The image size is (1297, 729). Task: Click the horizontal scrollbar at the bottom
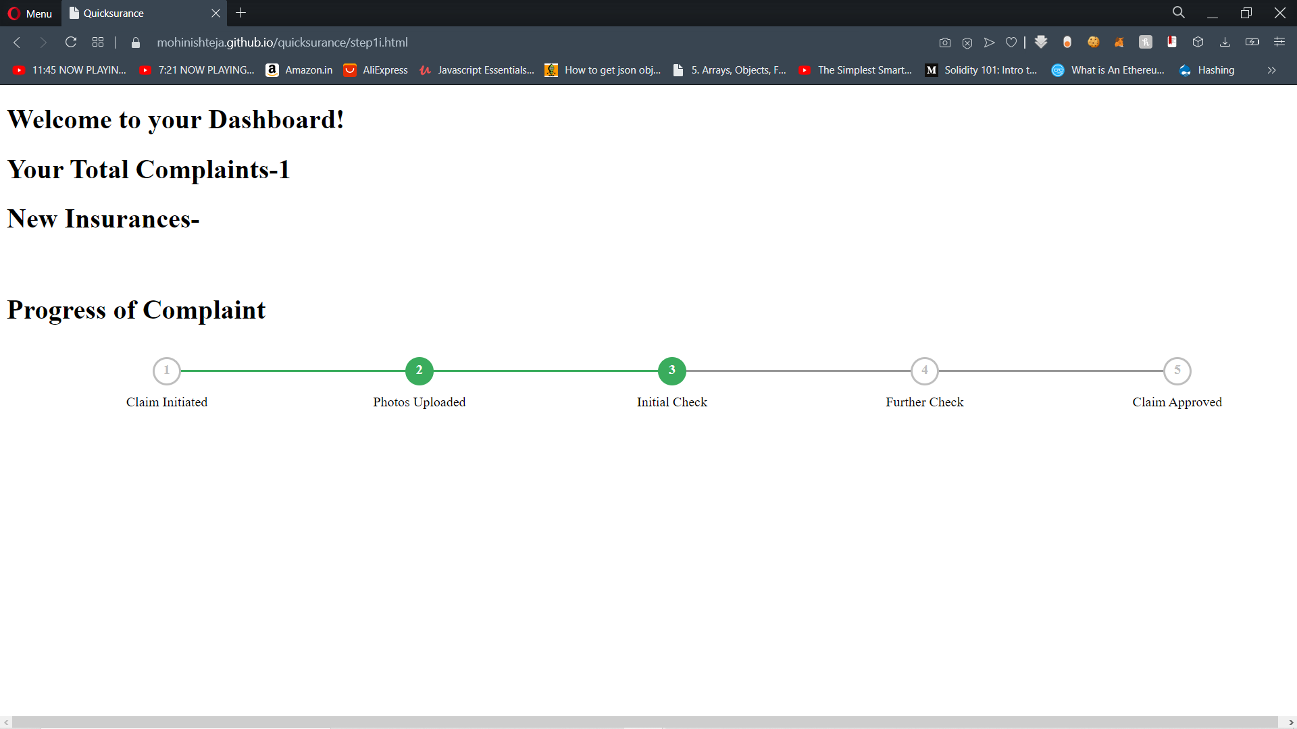[x=645, y=722]
